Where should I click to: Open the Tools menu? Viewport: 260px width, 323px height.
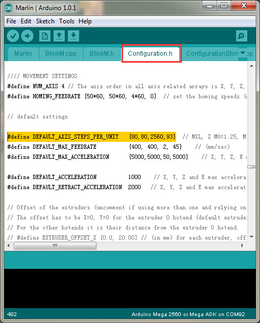click(67, 21)
